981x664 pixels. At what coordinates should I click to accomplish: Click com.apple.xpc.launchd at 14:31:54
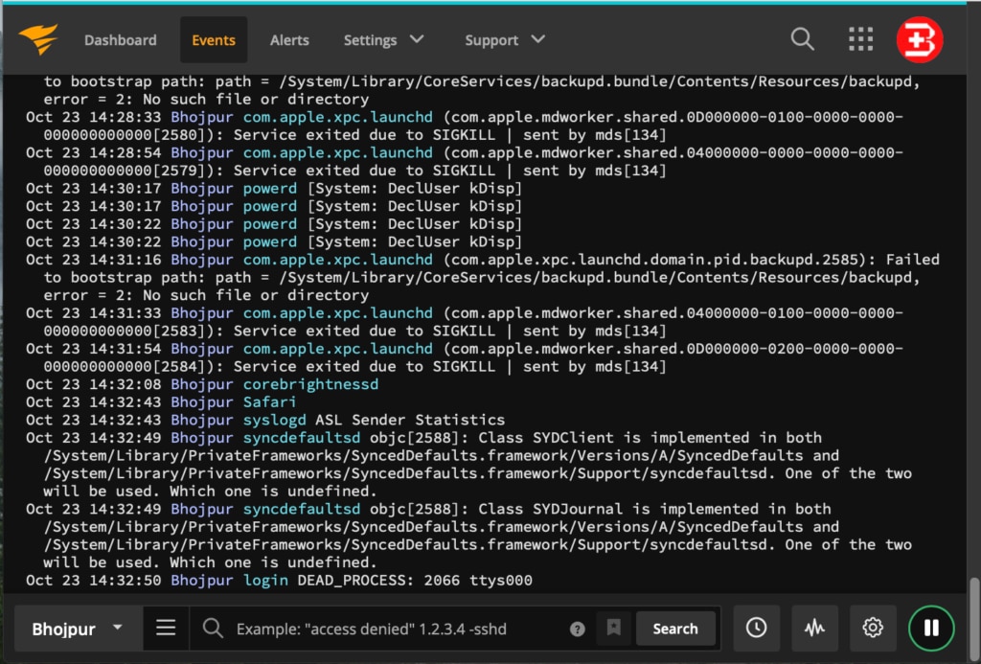tap(338, 349)
